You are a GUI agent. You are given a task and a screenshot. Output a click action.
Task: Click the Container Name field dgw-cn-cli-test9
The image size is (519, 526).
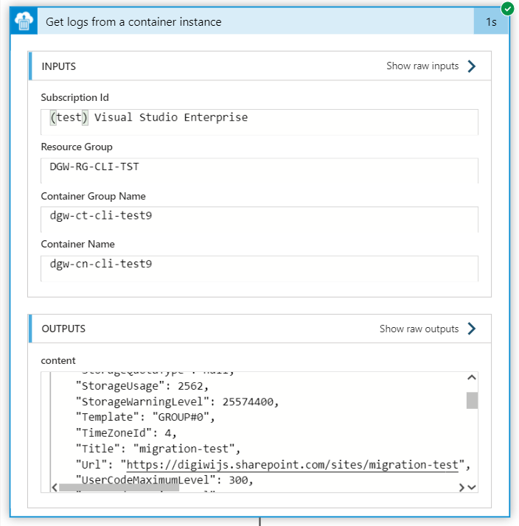tap(259, 268)
